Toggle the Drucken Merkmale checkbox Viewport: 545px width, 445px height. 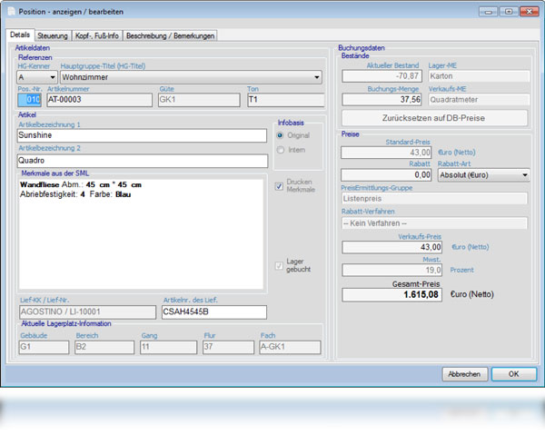(x=279, y=186)
